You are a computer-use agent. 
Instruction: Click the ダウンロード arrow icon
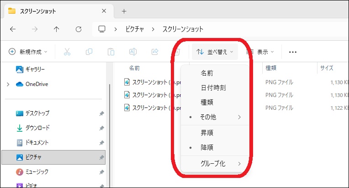(20, 128)
